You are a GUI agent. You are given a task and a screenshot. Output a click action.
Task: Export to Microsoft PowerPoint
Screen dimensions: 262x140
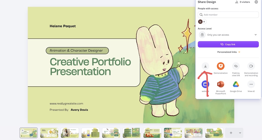[x=221, y=84]
